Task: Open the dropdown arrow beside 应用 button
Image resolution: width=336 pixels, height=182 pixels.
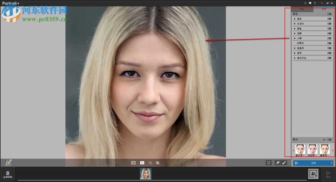Action: (331, 163)
